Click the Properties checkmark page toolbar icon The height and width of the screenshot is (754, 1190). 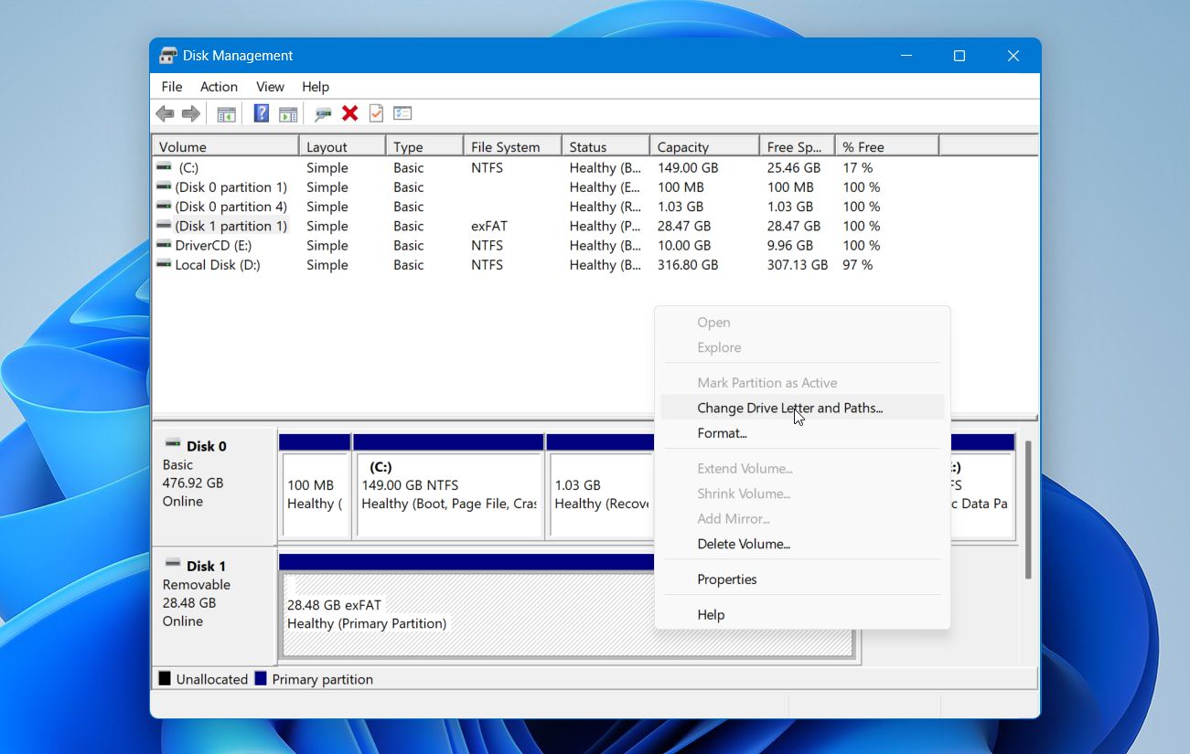click(x=376, y=113)
